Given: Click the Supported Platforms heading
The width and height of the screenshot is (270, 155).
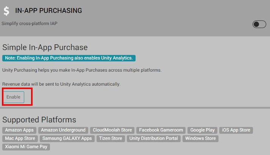Looking at the screenshot, I should point(39,120).
